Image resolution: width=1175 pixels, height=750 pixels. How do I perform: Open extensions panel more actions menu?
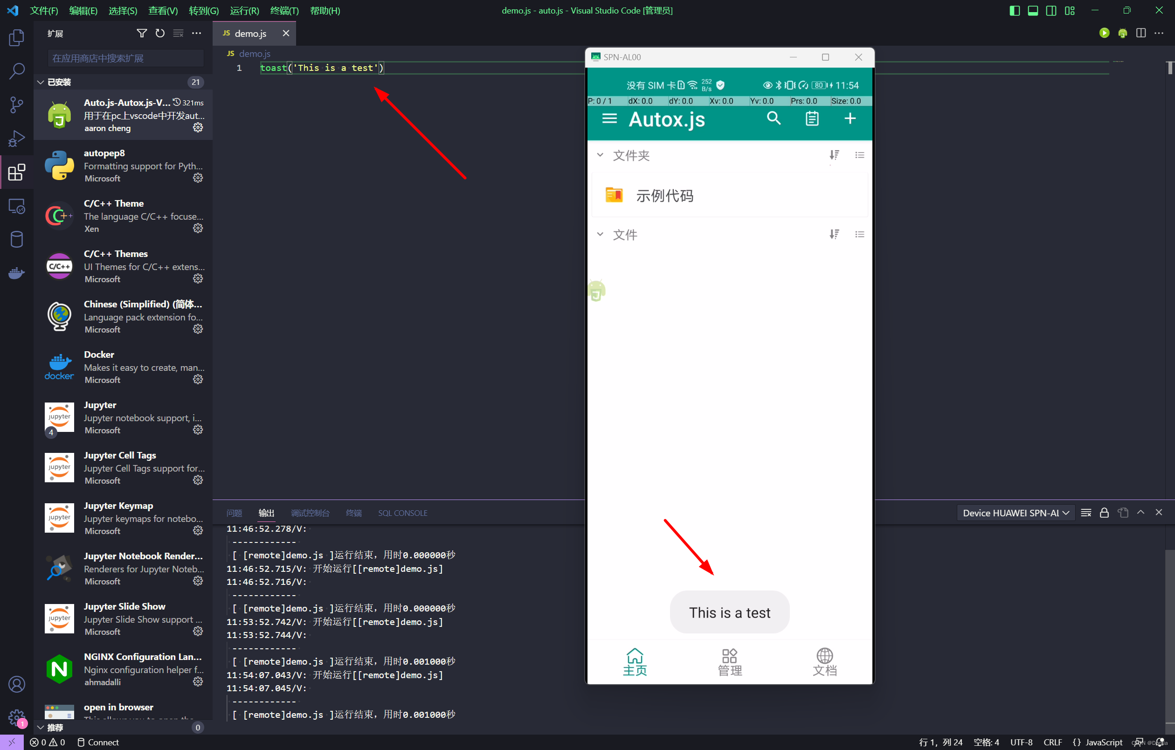tap(197, 33)
